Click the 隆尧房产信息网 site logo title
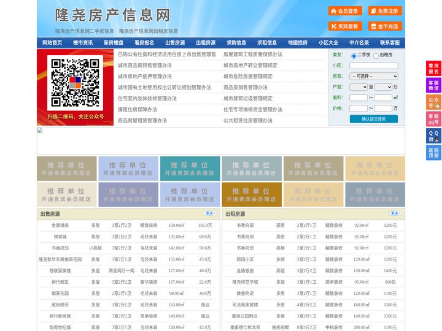The height and width of the screenshot is (331, 442). [112, 15]
